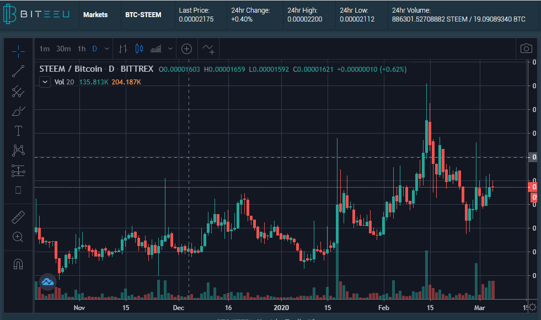Image resolution: width=541 pixels, height=320 pixels.
Task: Switch to candlestick chart style
Action: (x=139, y=49)
